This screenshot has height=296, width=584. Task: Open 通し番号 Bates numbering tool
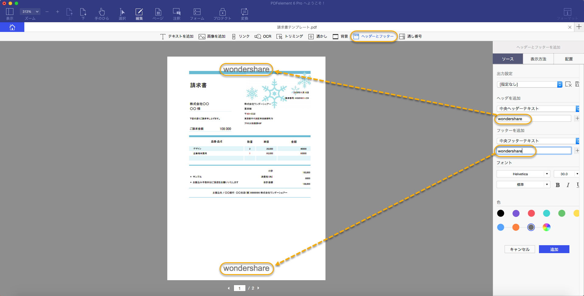pyautogui.click(x=410, y=36)
